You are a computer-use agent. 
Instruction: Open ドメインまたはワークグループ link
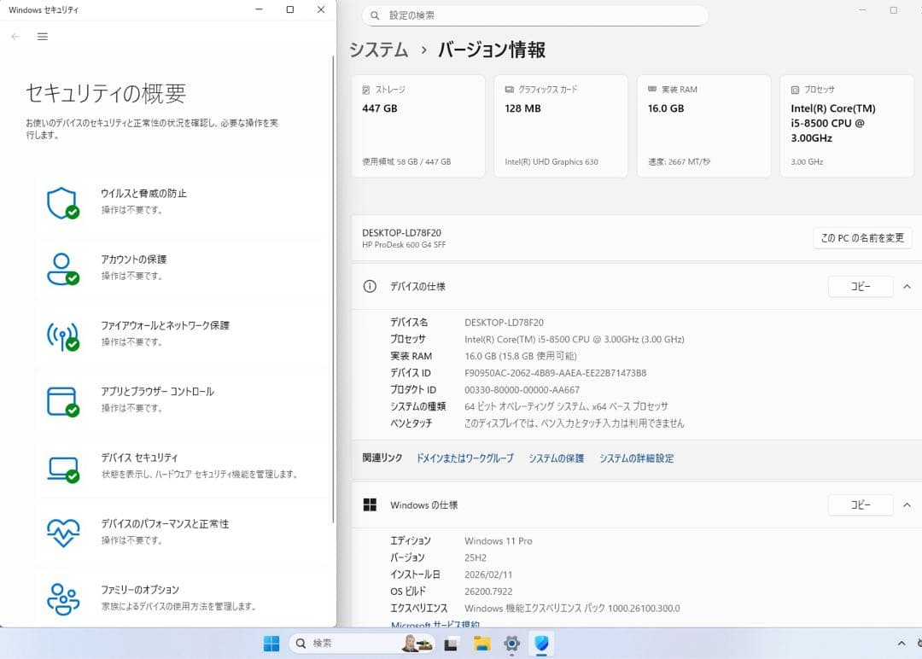(464, 458)
